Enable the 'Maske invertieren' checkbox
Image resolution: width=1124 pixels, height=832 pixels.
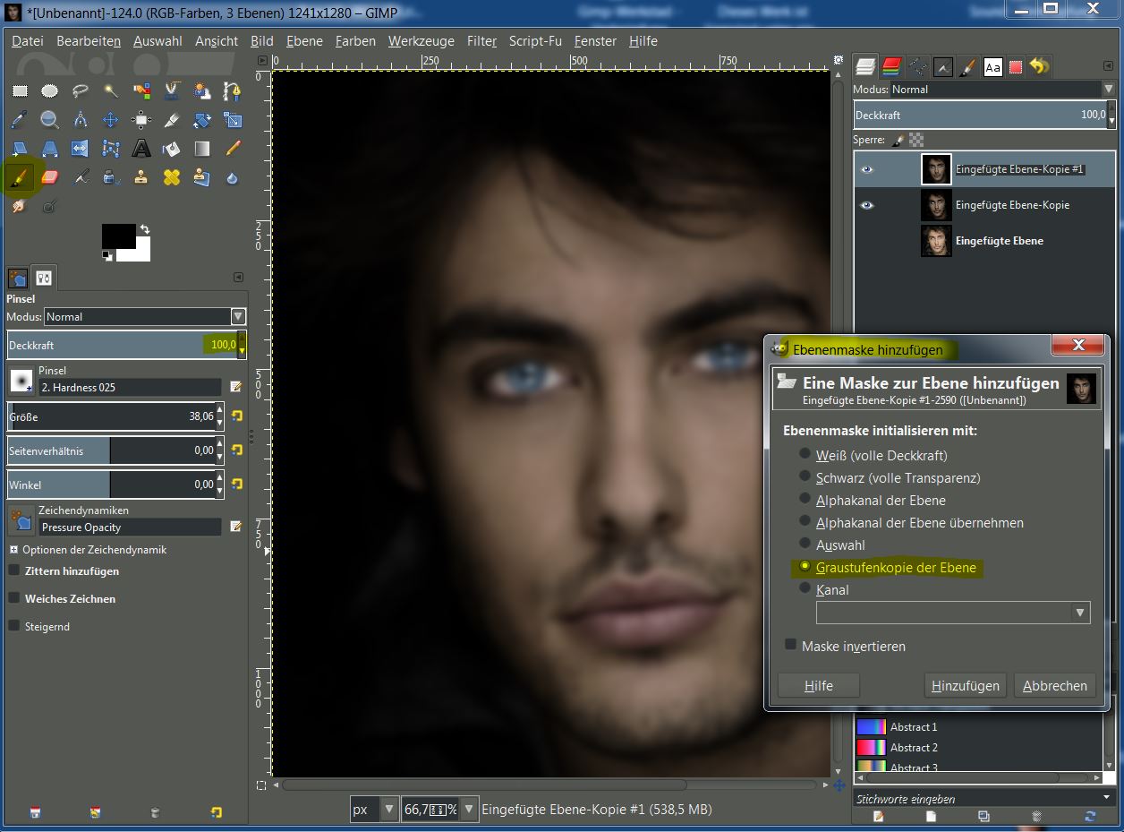click(790, 645)
